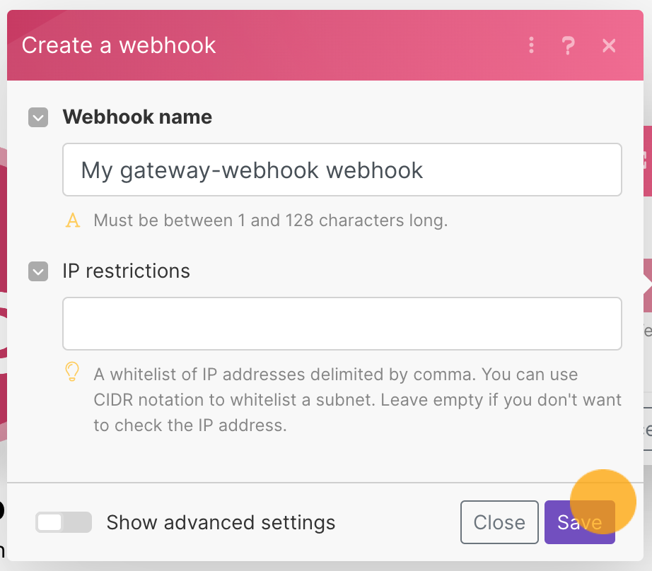
Task: Click the pink canvas shape behind dialog's left edge
Action: 4,291
